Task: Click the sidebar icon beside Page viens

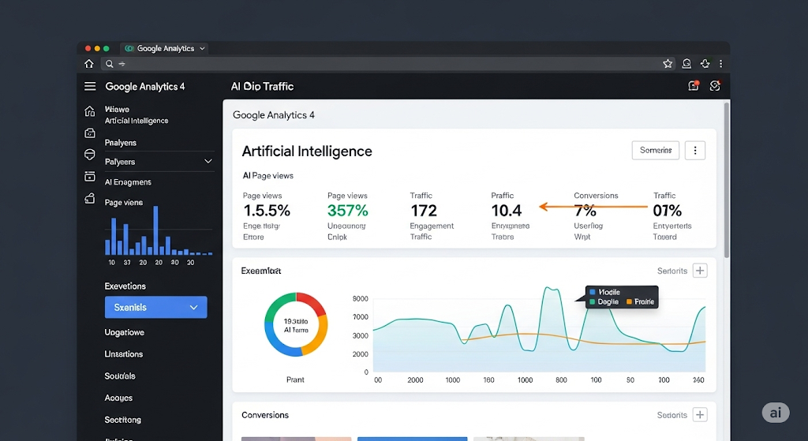Action: (x=90, y=198)
